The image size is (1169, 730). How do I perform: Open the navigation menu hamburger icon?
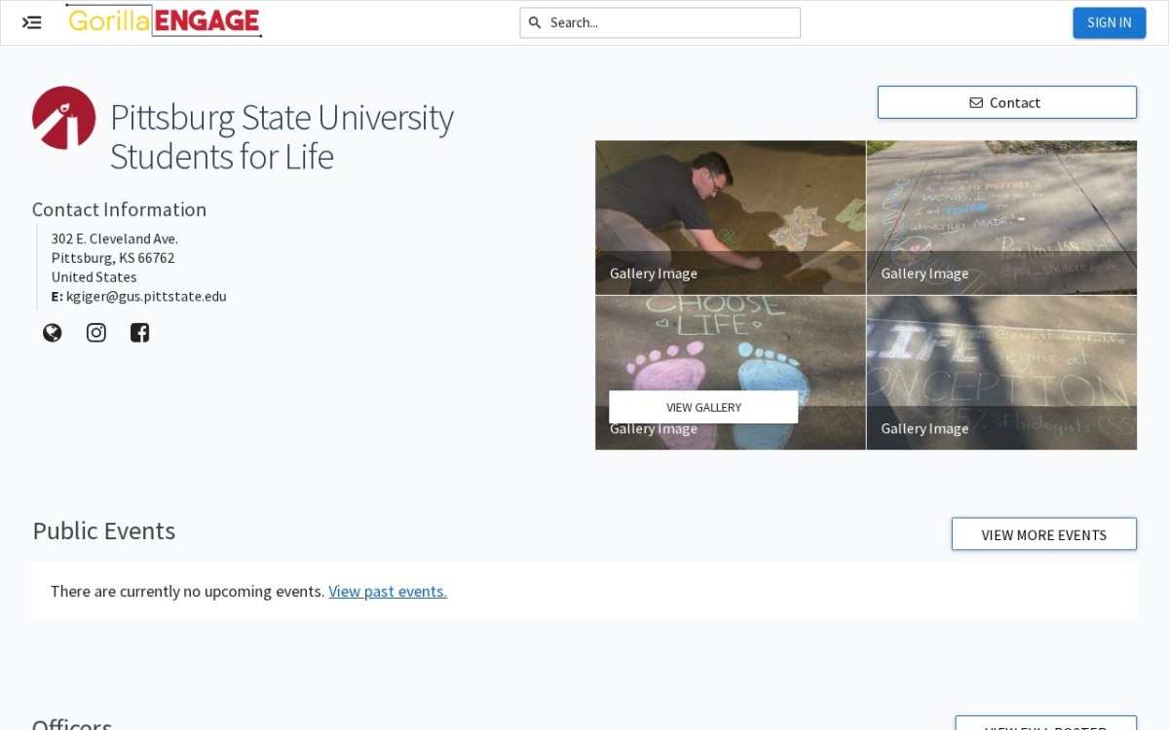pos(32,22)
